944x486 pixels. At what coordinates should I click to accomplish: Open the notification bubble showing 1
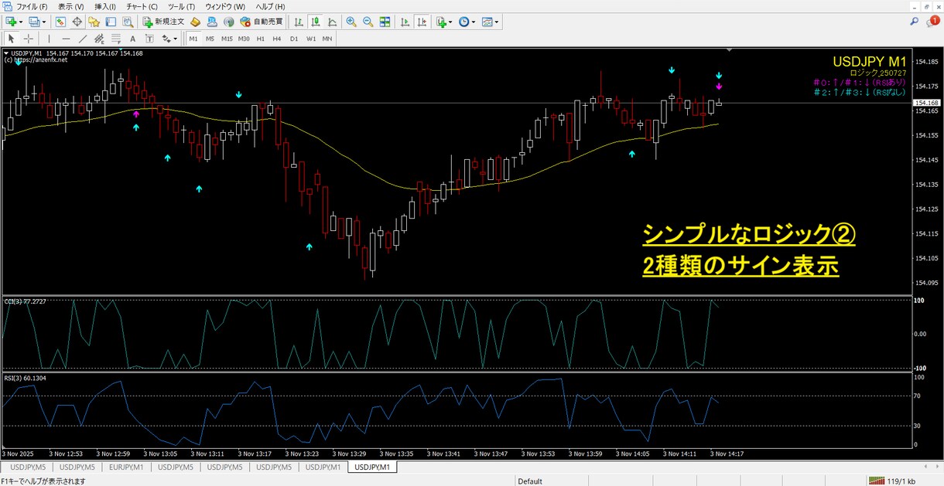933,22
